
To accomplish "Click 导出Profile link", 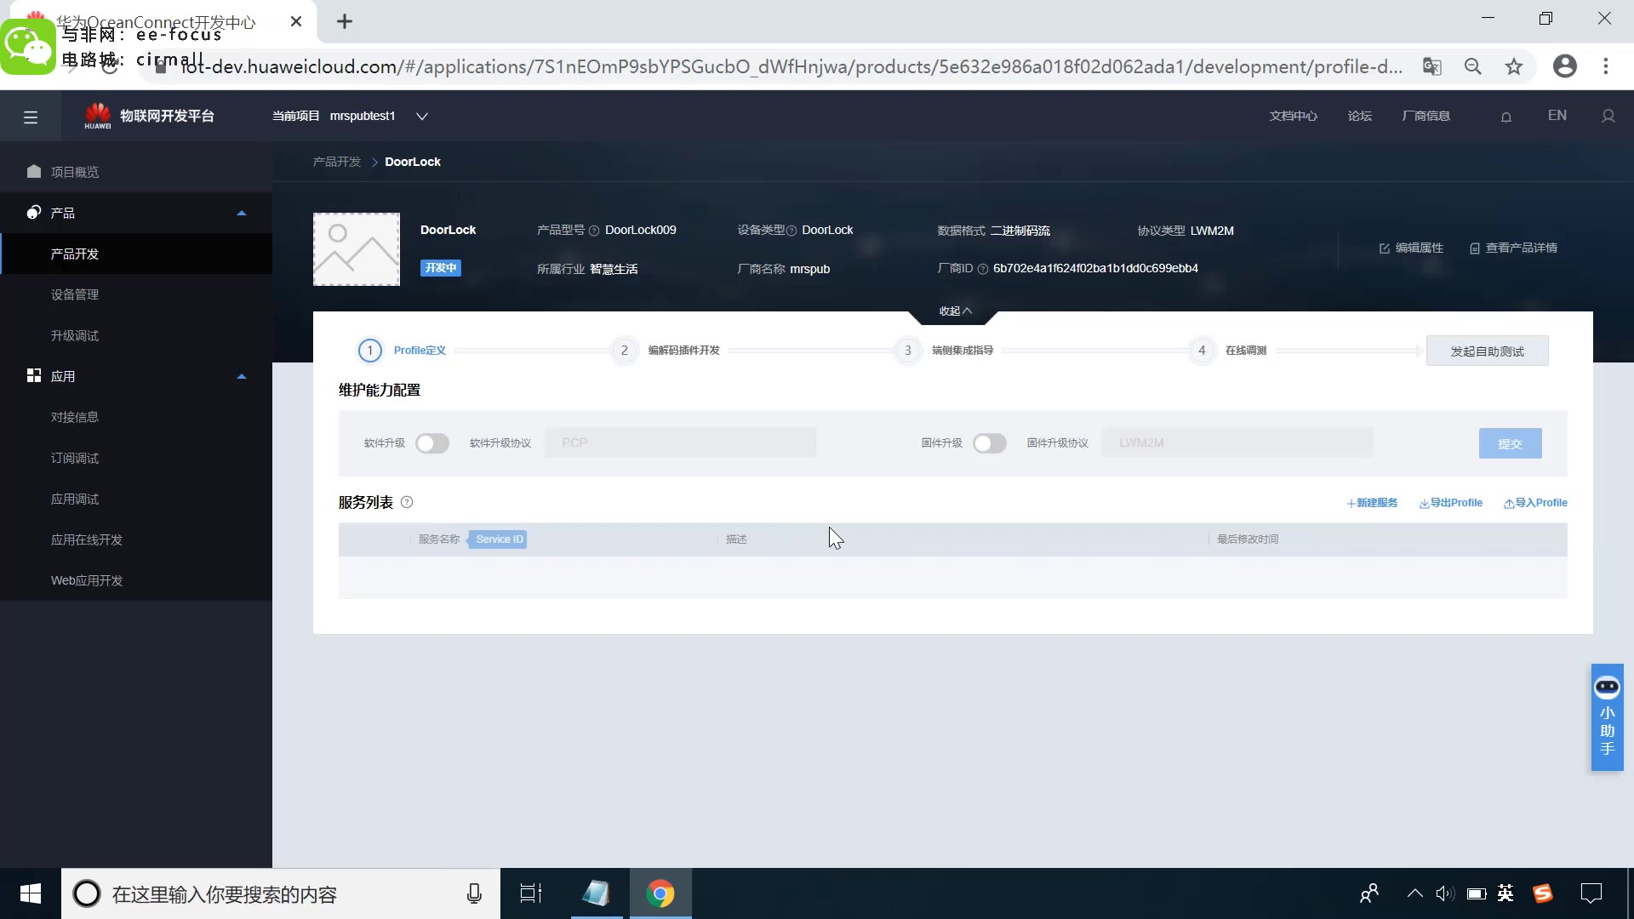I will tap(1450, 503).
